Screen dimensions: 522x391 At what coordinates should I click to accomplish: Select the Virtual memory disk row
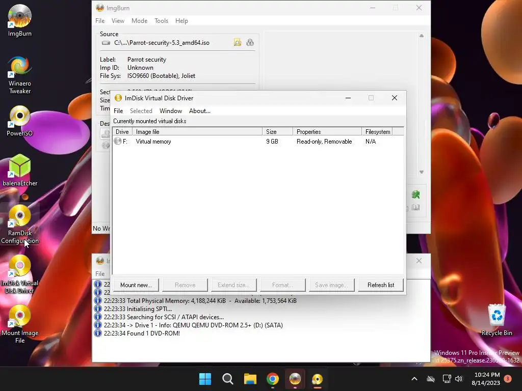pos(258,142)
